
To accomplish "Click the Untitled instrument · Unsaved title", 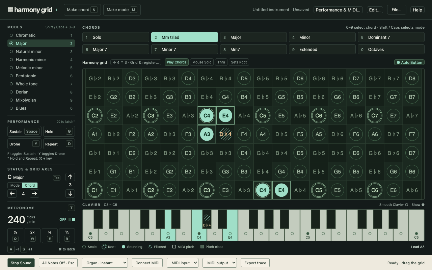I will pyautogui.click(x=281, y=10).
